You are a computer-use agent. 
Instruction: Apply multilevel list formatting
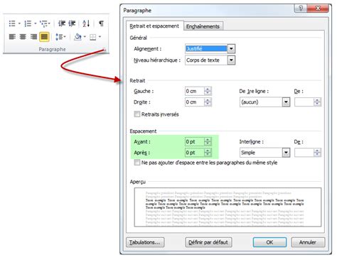pyautogui.click(x=43, y=23)
